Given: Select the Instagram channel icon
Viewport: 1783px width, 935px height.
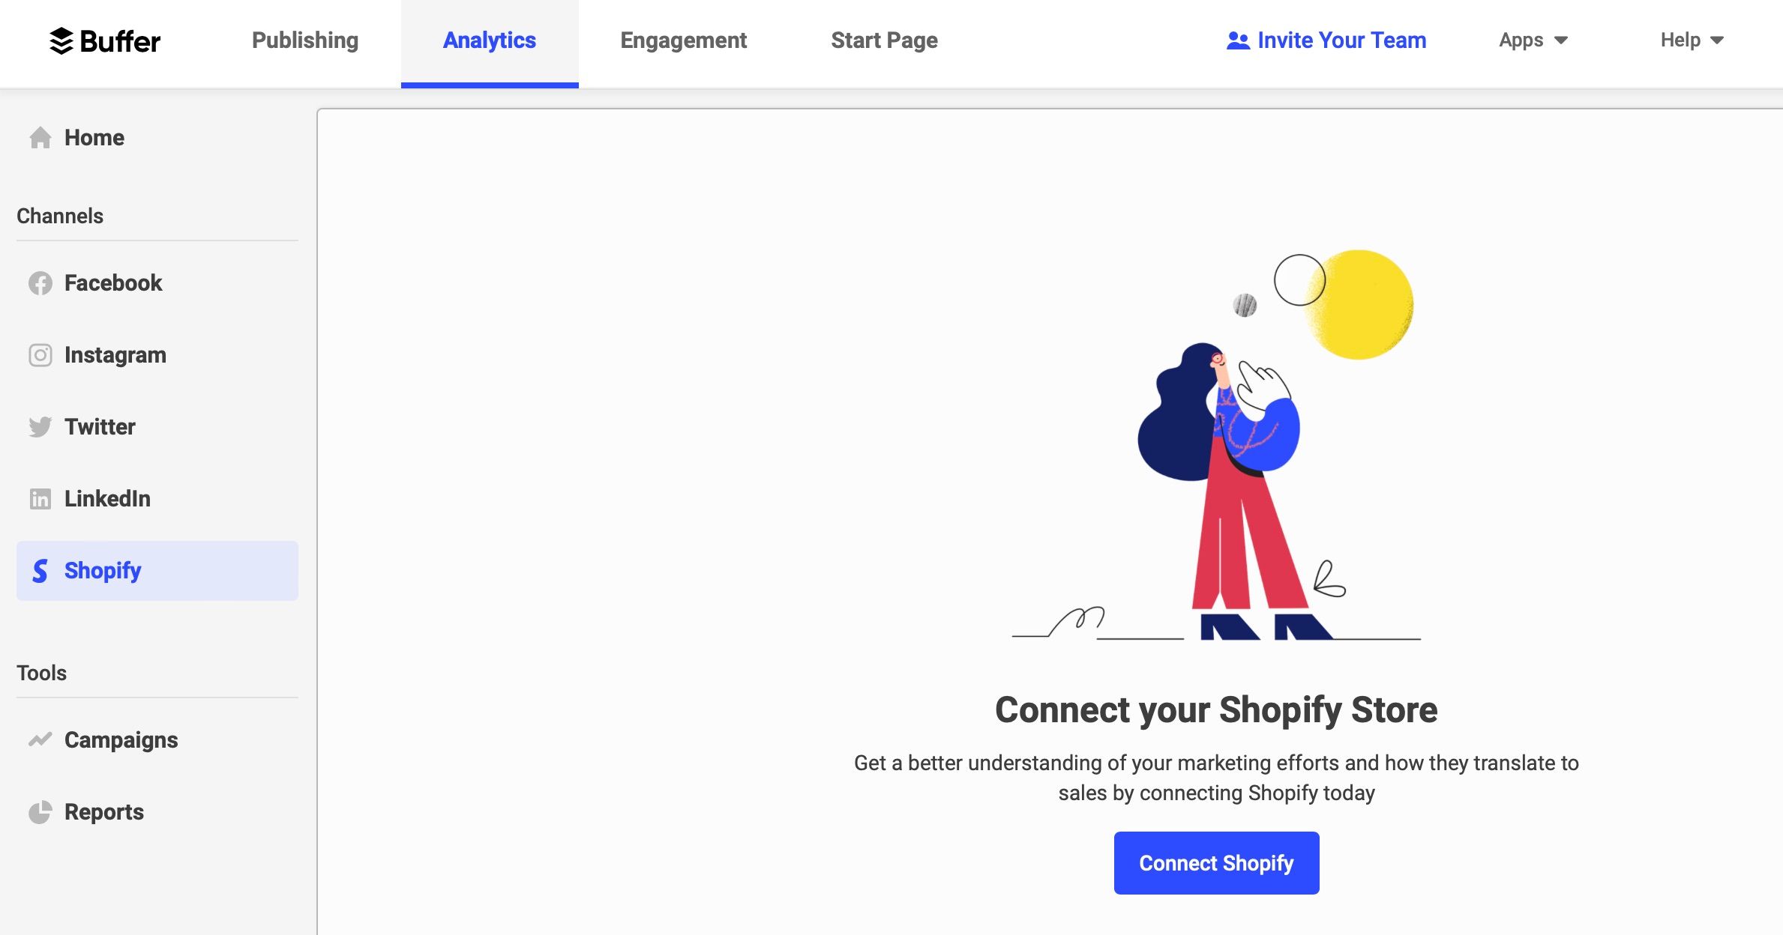Looking at the screenshot, I should coord(40,354).
